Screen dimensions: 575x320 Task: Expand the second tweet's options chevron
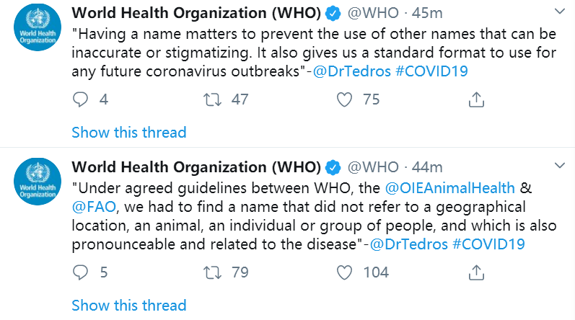click(x=560, y=167)
